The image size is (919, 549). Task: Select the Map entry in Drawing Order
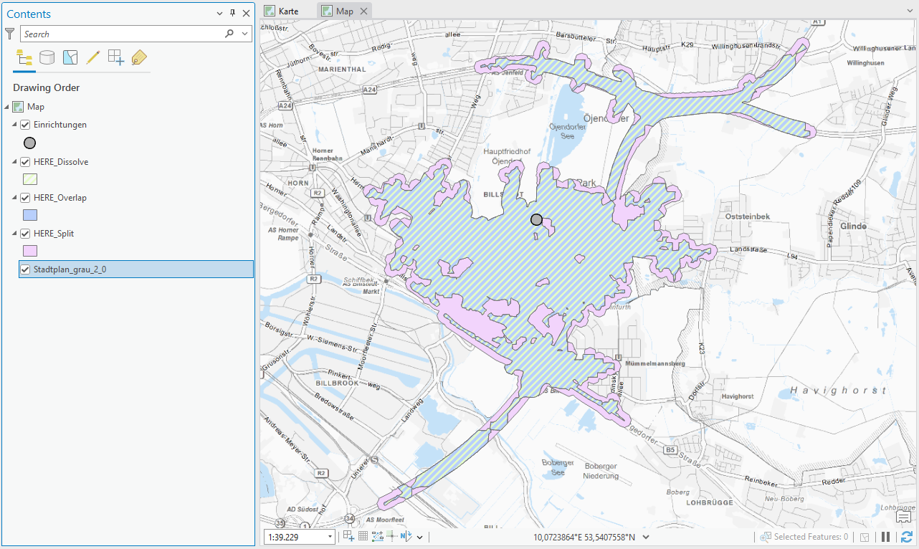[36, 107]
